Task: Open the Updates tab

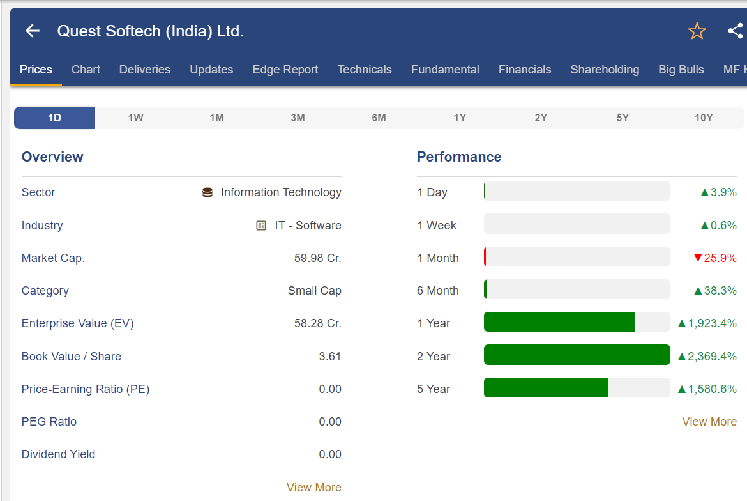Action: pos(211,70)
